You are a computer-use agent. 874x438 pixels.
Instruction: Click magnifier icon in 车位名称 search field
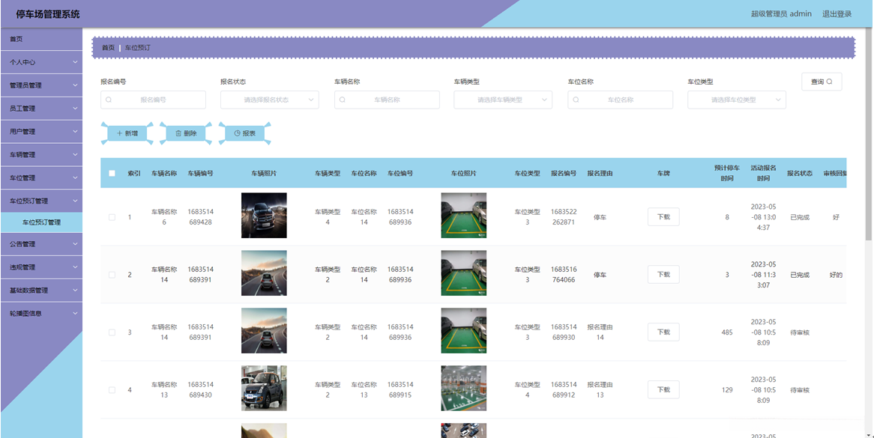coord(576,100)
